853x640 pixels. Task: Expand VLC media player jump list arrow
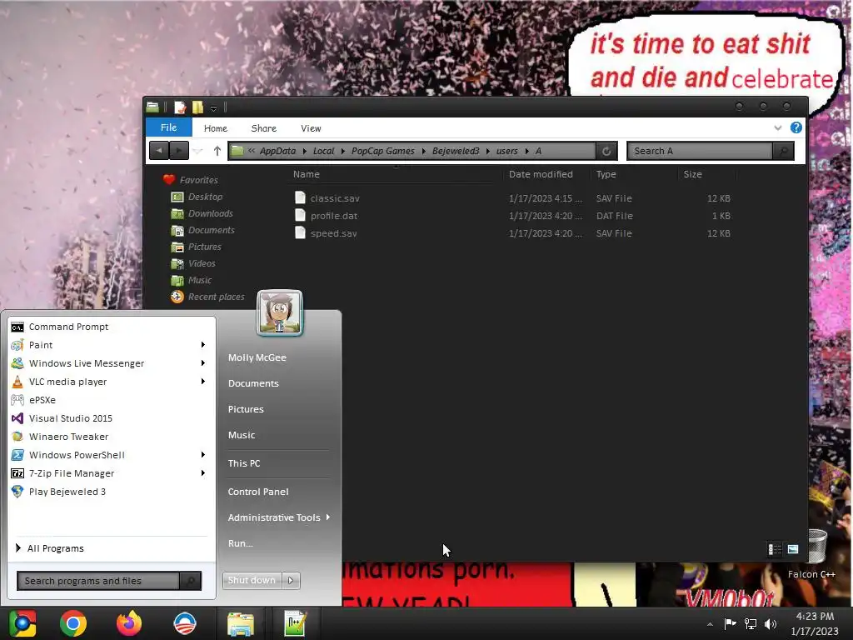click(x=203, y=382)
